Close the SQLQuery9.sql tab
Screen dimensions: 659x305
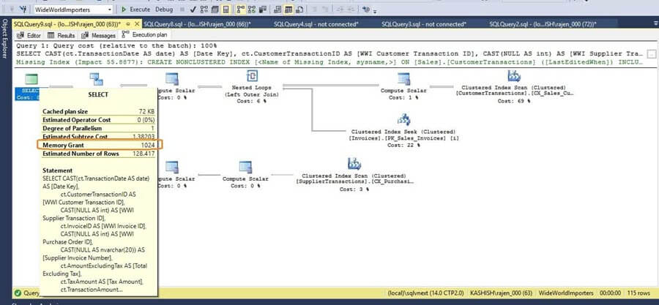[x=137, y=24]
